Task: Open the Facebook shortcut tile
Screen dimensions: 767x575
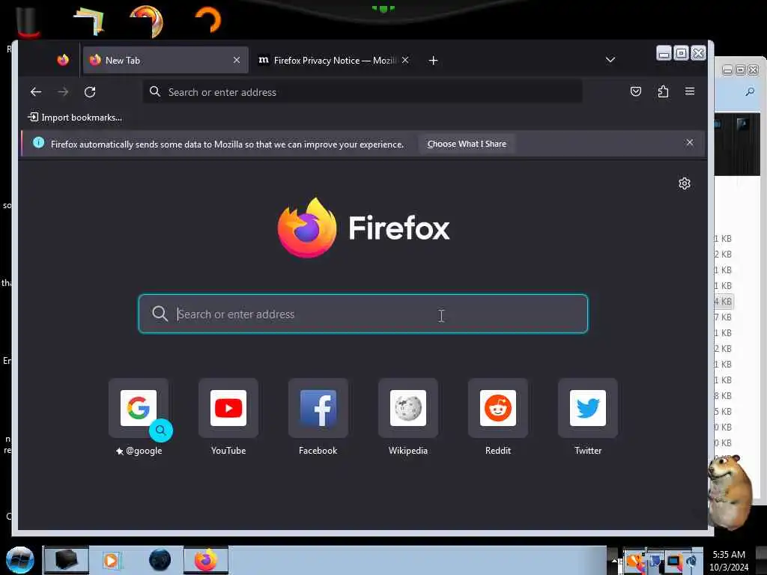Action: click(318, 408)
